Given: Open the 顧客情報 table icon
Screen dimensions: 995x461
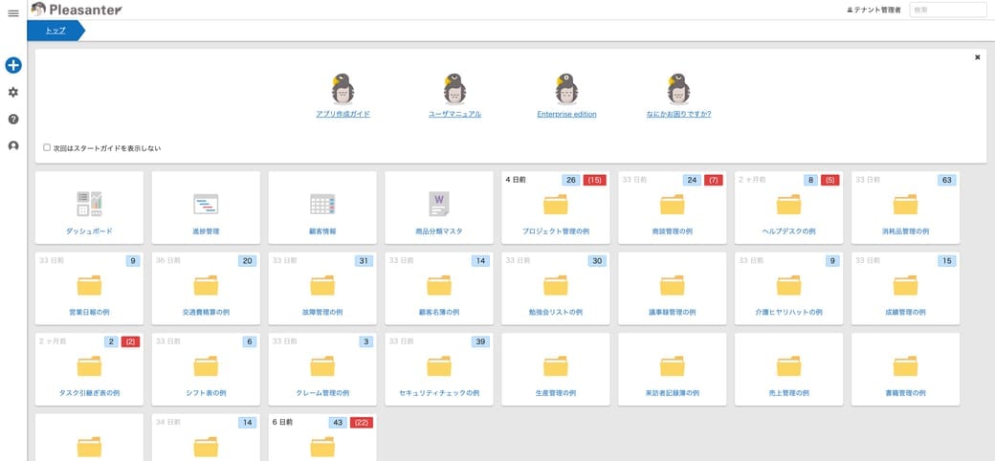Looking at the screenshot, I should point(322,204).
